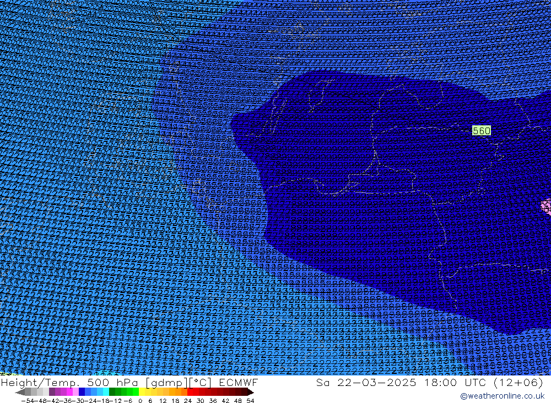Select the dark green legend swatch at -18
The height and width of the screenshot is (403, 551).
tap(112, 392)
